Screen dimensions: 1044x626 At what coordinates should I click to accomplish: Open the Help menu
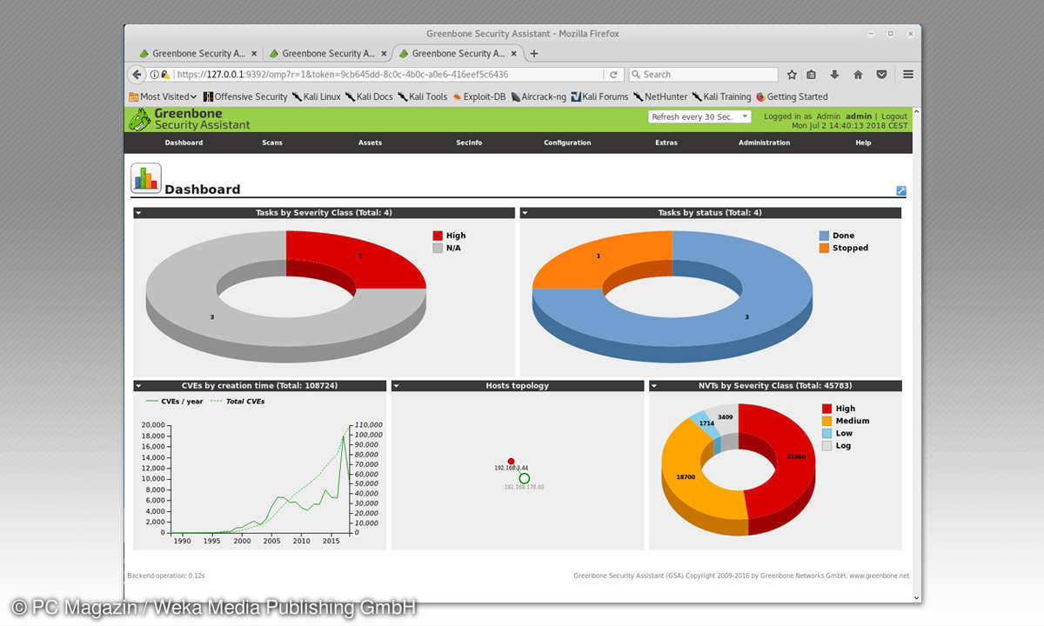(x=863, y=143)
